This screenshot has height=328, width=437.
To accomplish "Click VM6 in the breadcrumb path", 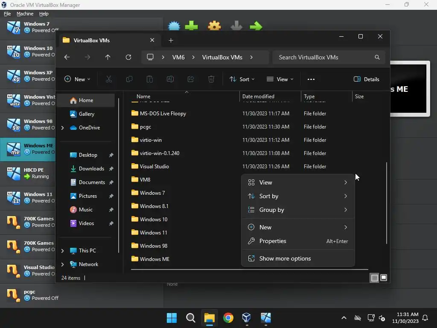I will (178, 57).
